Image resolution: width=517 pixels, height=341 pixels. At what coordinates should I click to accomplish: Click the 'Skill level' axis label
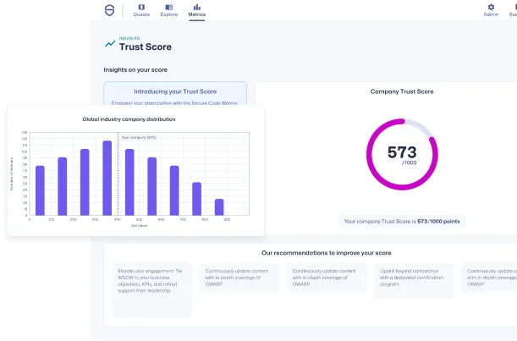[139, 226]
